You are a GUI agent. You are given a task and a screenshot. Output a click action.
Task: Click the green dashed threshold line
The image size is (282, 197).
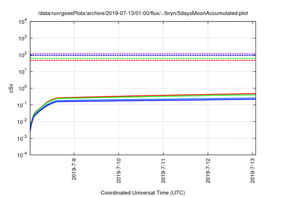pos(143,58)
